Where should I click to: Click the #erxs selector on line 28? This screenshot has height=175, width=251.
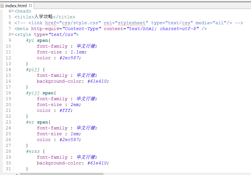(x=33, y=151)
